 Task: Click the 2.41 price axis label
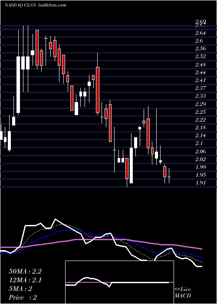[201, 80]
